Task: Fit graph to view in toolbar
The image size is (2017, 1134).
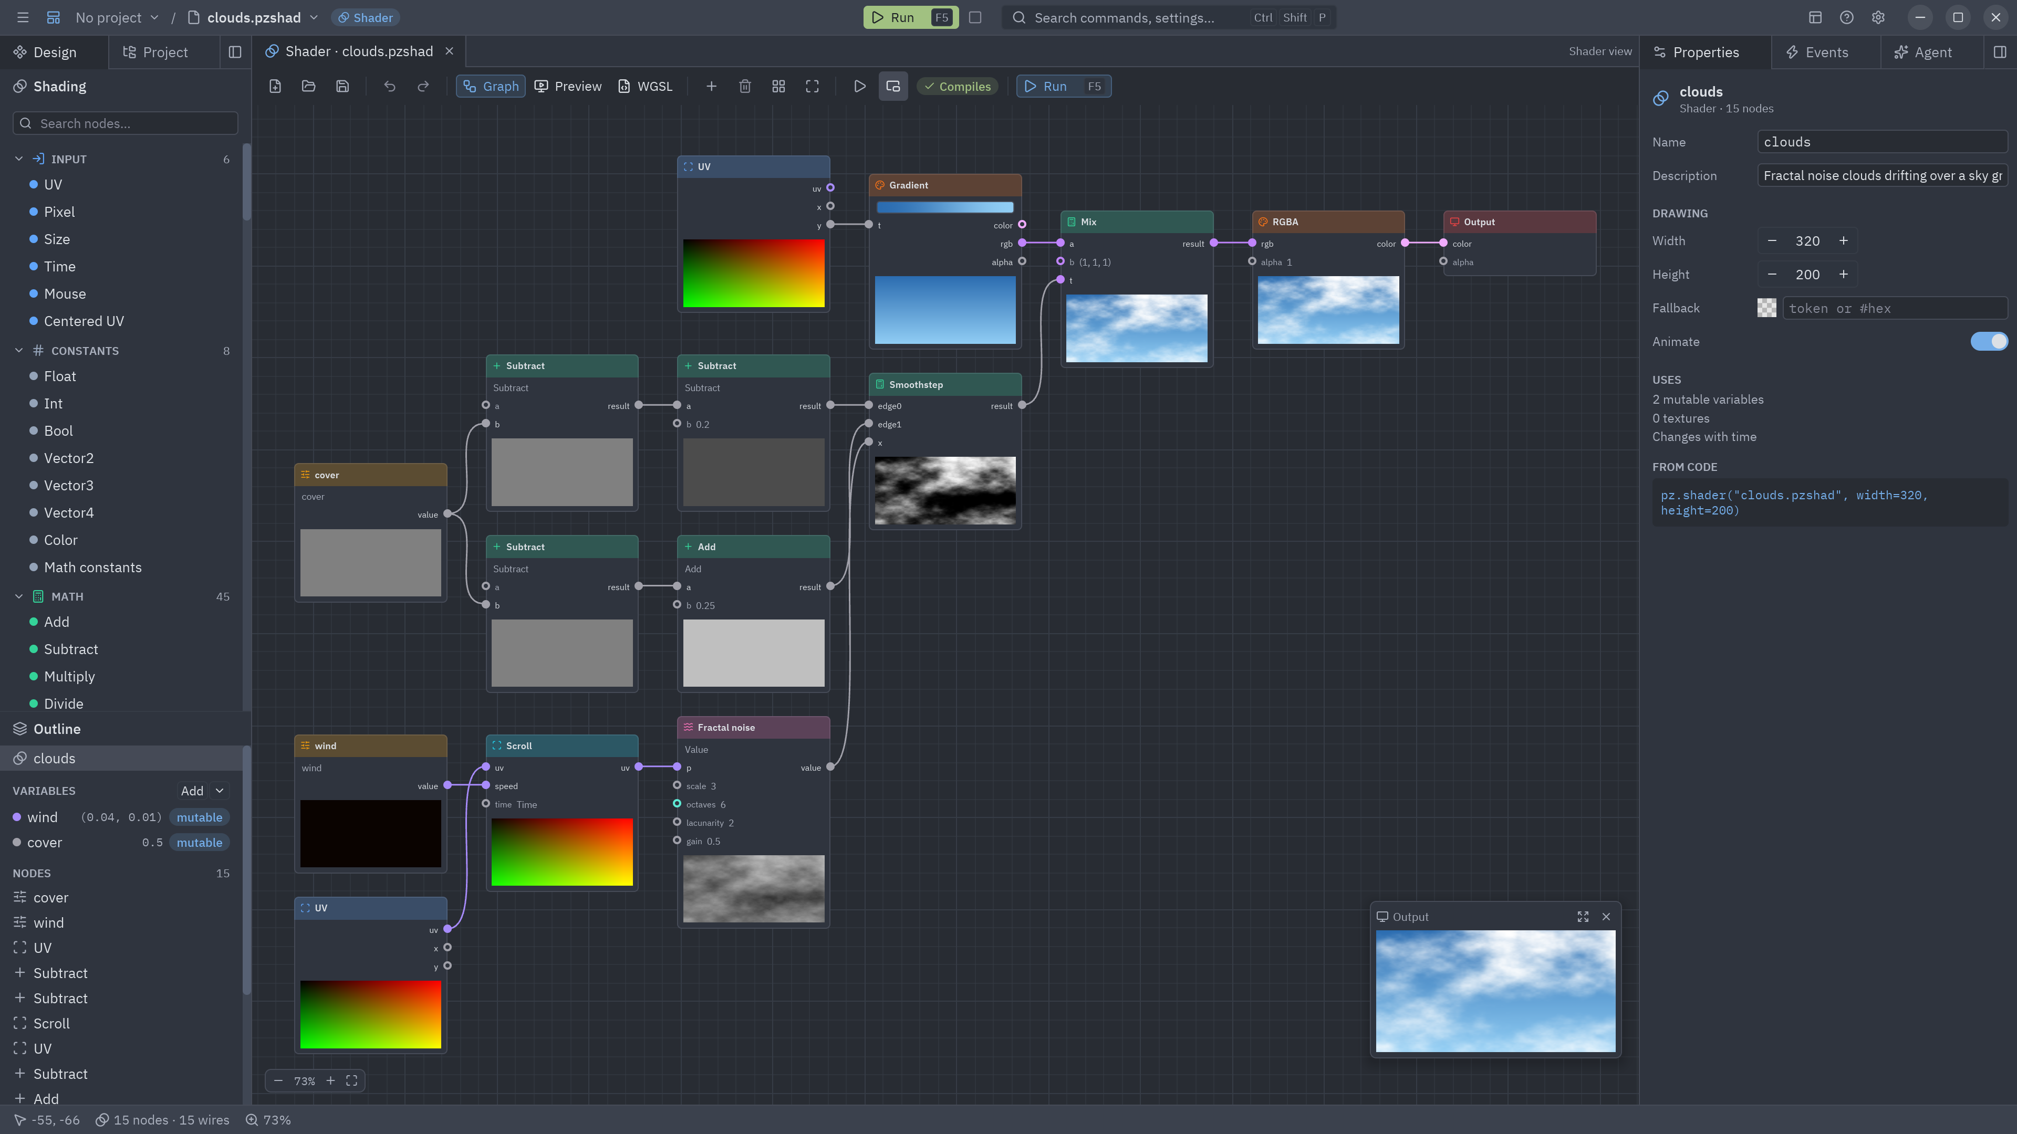Action: pos(812,86)
